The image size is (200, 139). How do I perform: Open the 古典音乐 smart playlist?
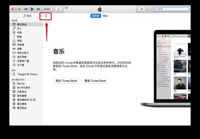pyautogui.click(x=26, y=92)
